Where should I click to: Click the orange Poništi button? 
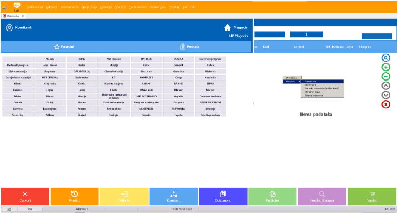pos(74,196)
